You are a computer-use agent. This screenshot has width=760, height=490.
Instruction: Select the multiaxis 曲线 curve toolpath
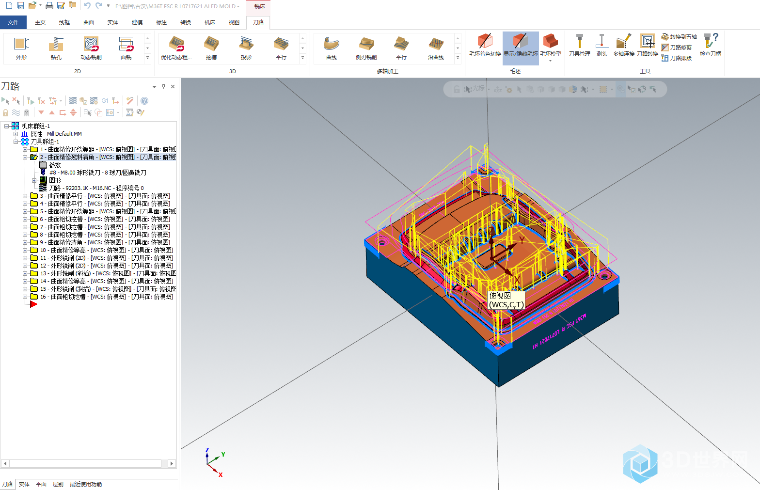[x=332, y=48]
